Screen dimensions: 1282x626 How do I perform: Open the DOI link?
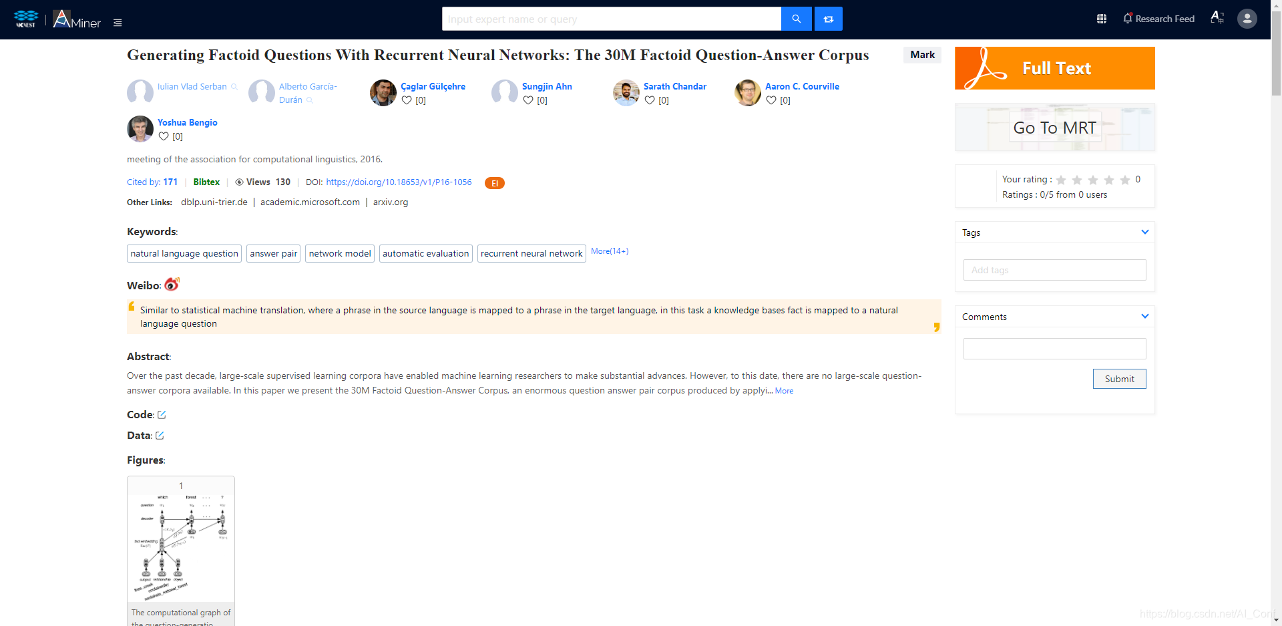399,182
